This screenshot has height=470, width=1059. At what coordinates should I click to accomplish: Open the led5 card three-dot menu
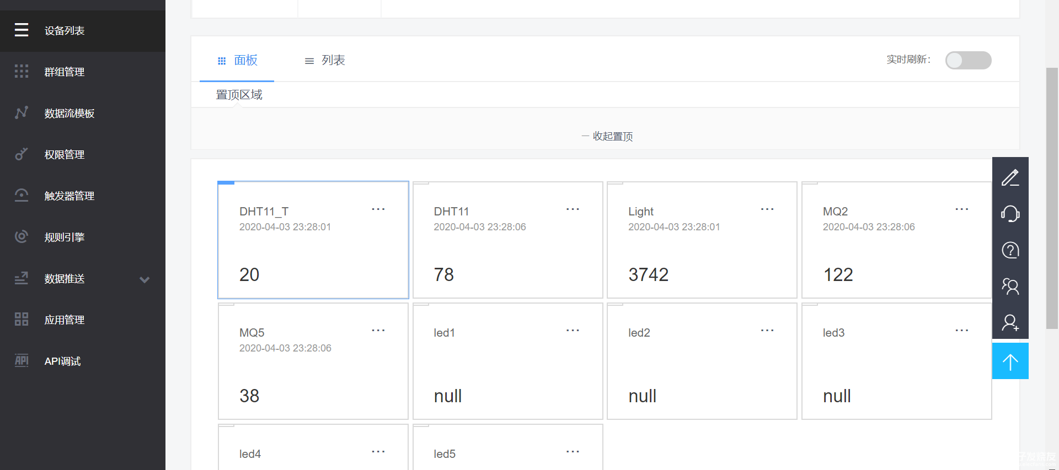(x=573, y=451)
